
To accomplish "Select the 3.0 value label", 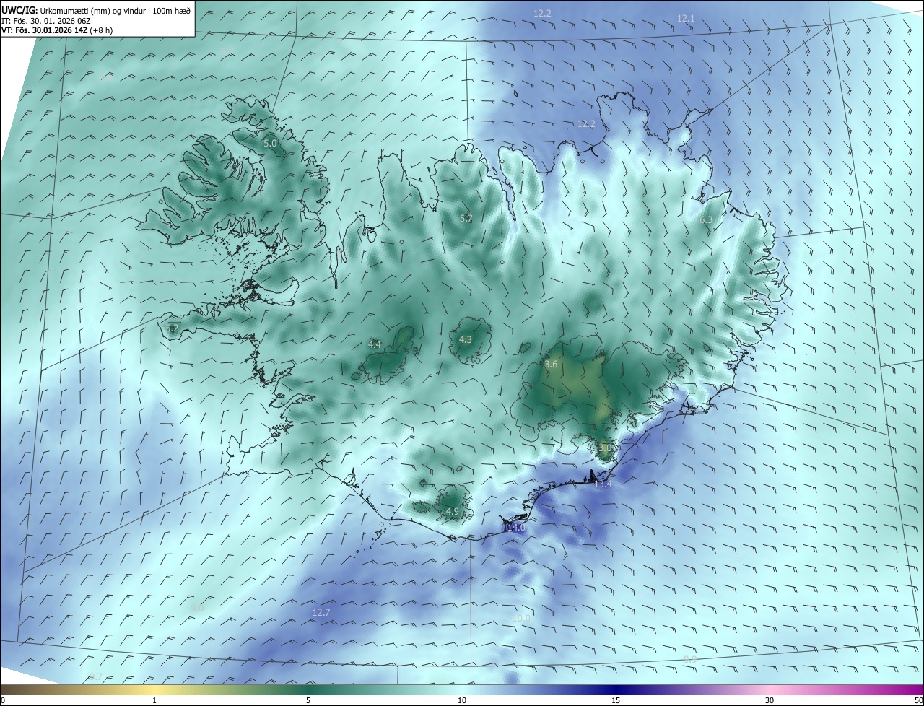I will (605, 448).
